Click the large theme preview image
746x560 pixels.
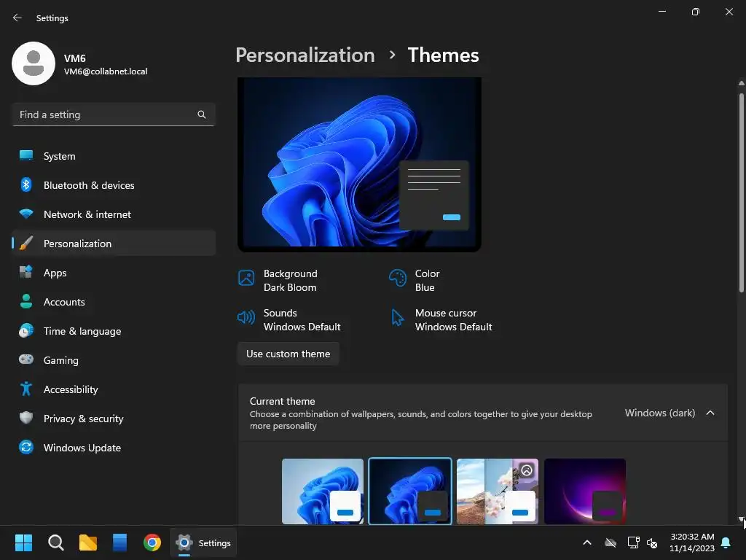360,164
